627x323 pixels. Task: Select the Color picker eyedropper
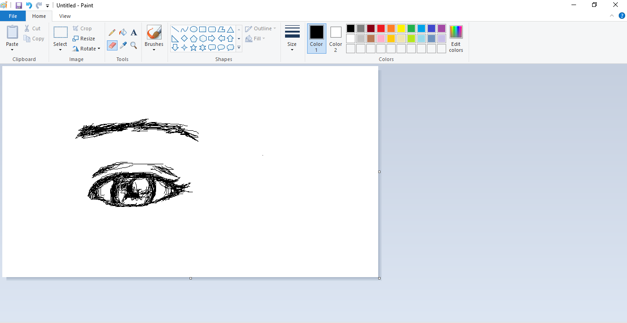[x=123, y=45]
